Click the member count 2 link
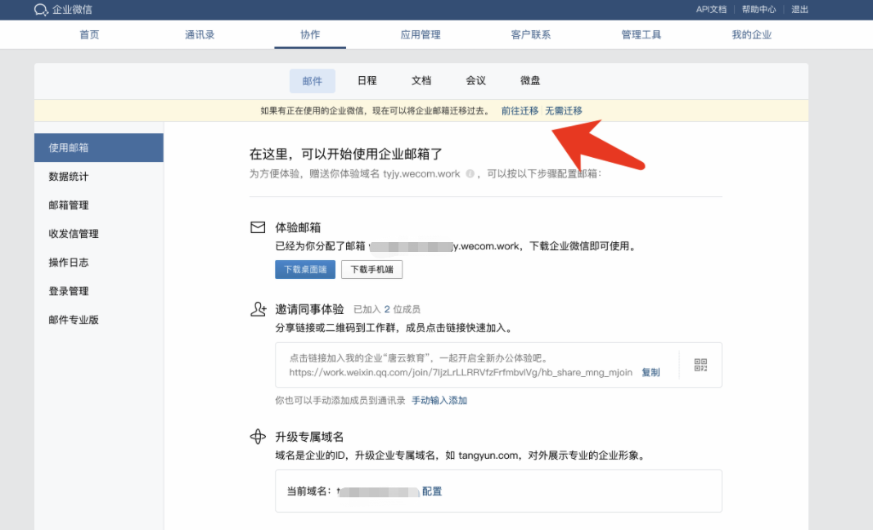This screenshot has height=530, width=873. tap(387, 309)
